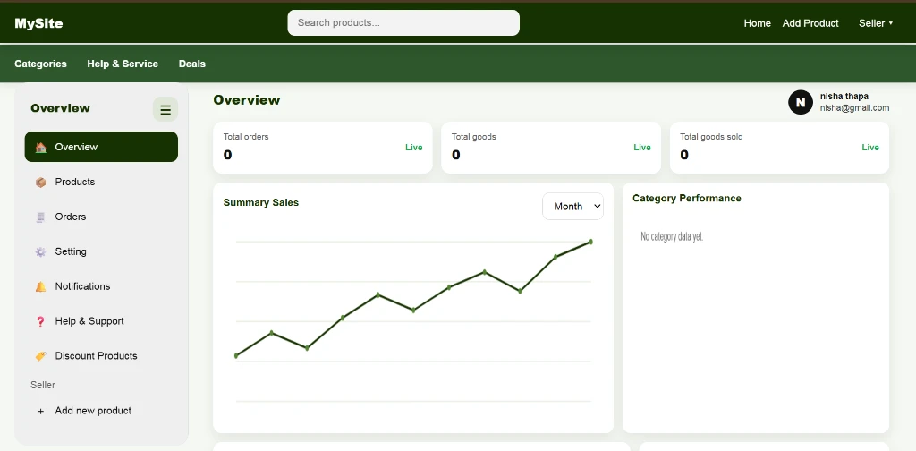Click the receipt icon beside Orders
916x451 pixels.
pyautogui.click(x=40, y=217)
